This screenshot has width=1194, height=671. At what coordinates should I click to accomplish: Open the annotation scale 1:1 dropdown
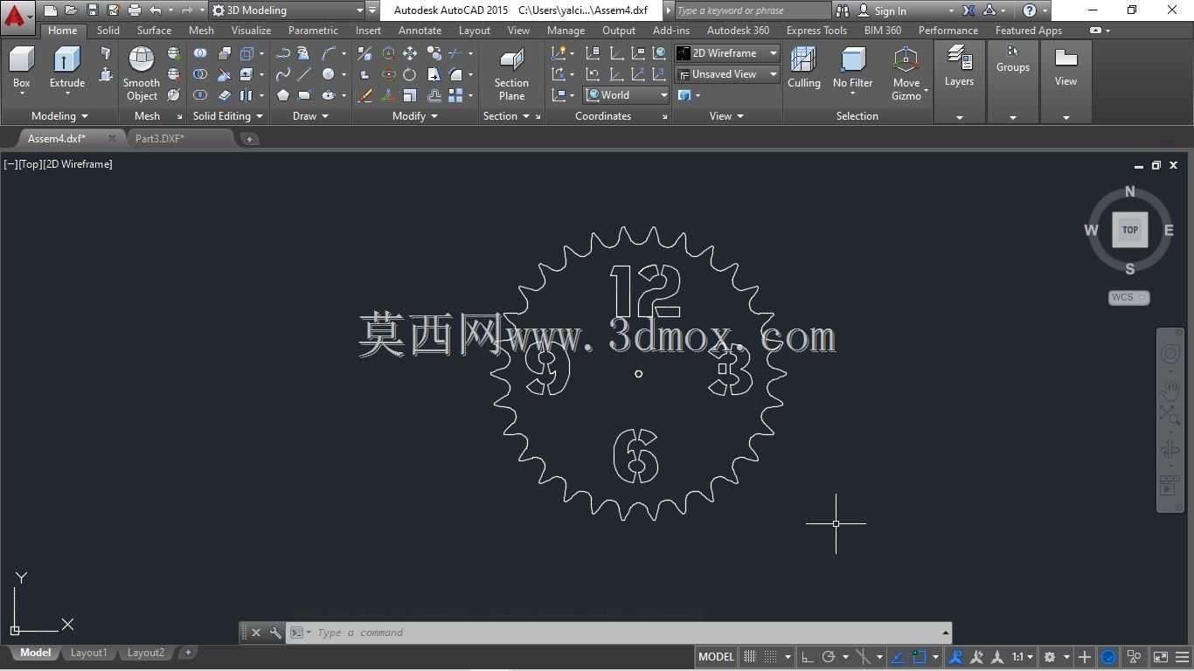(1023, 657)
